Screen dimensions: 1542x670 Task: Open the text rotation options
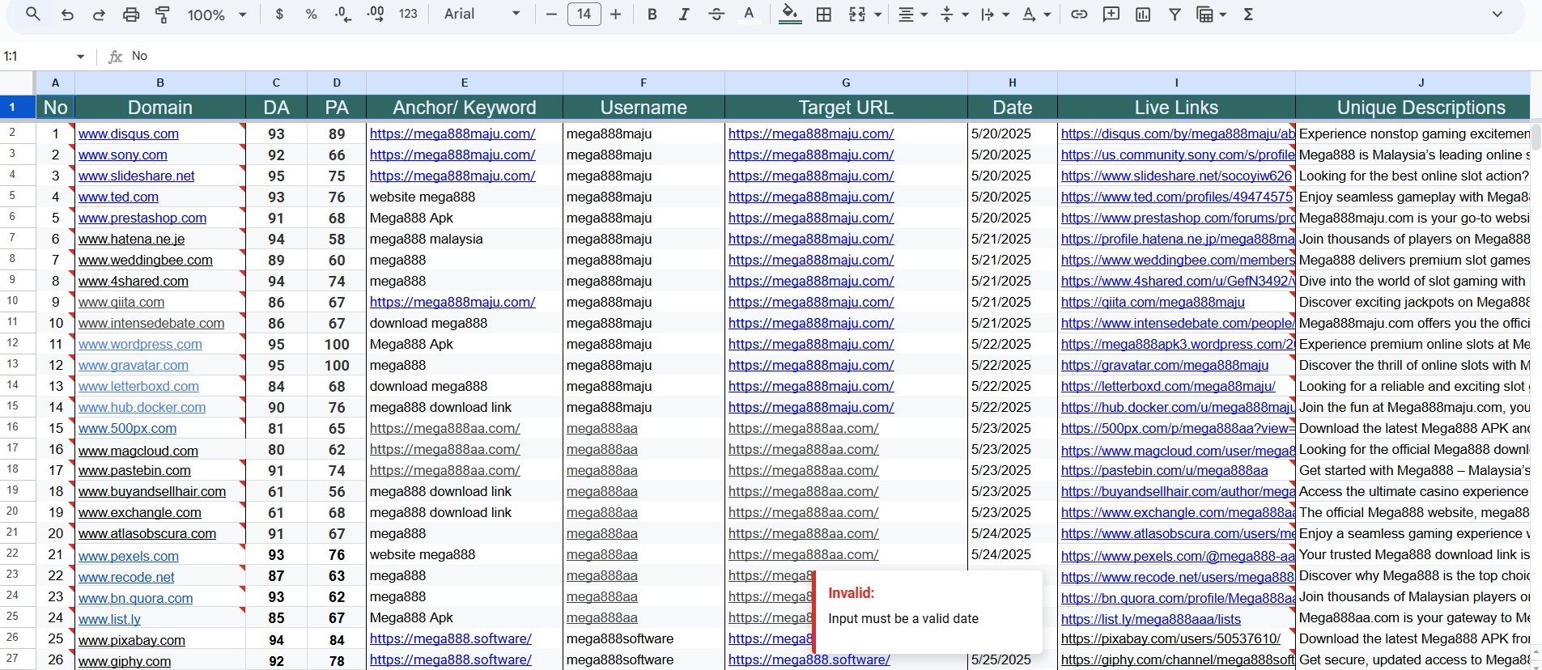coord(1036,15)
